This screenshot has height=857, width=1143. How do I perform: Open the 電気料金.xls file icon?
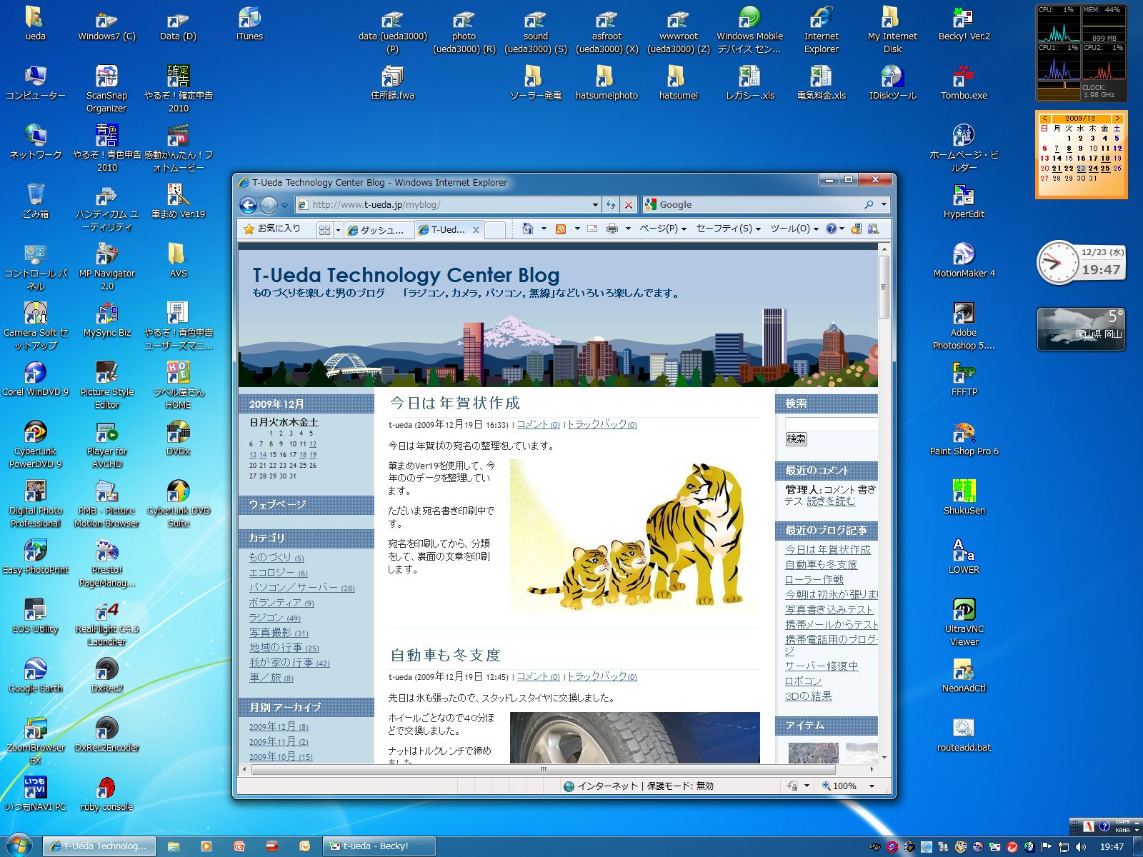[821, 83]
